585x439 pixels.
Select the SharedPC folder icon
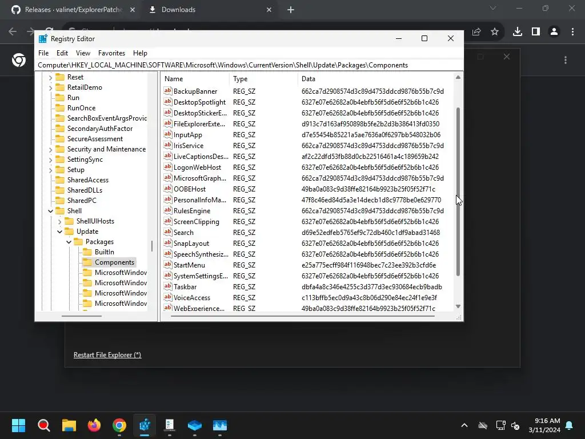[60, 201]
